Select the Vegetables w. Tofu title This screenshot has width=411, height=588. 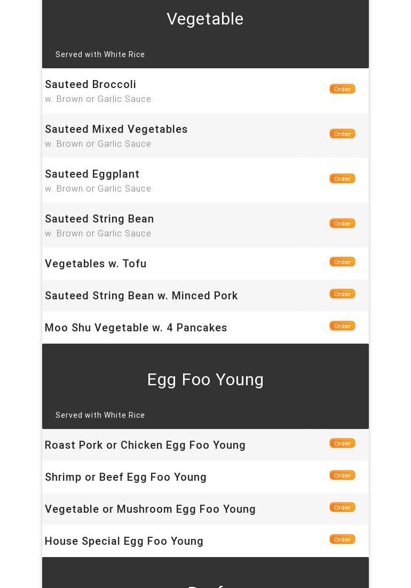(96, 264)
